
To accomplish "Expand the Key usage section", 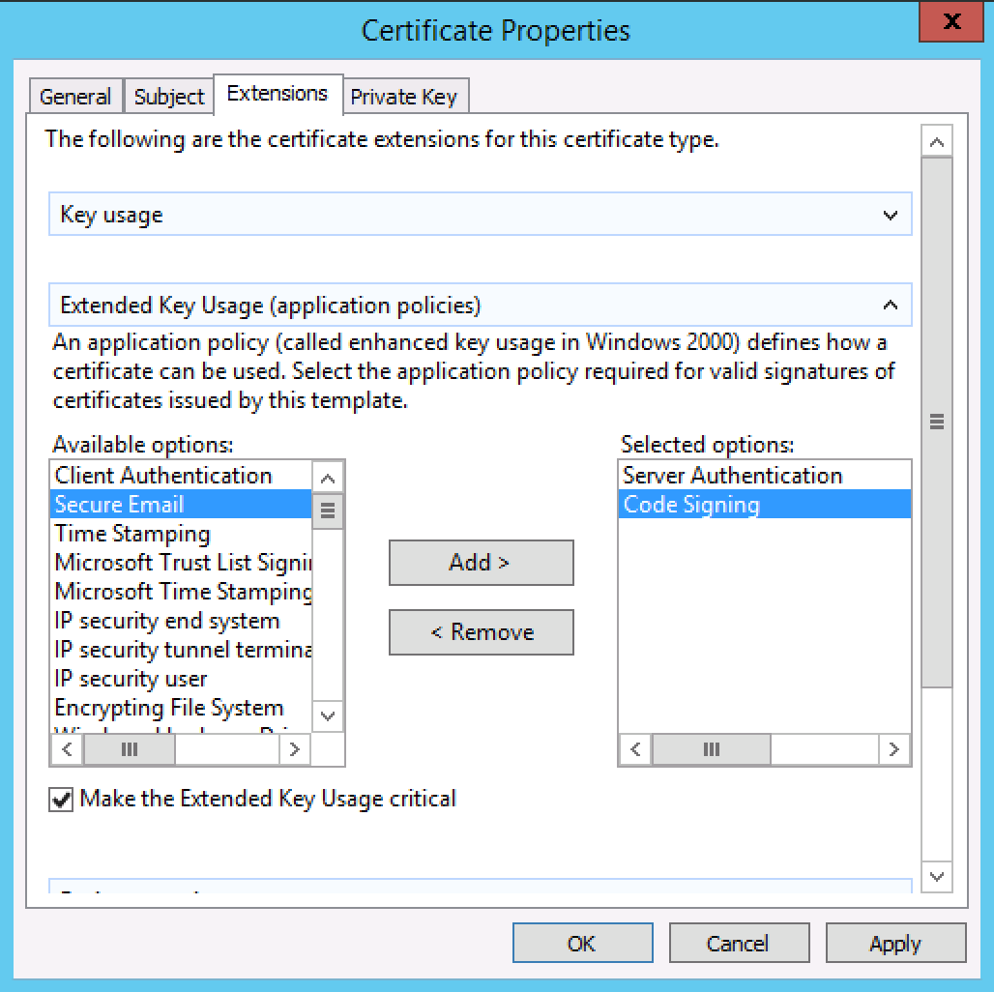I will click(x=890, y=216).
